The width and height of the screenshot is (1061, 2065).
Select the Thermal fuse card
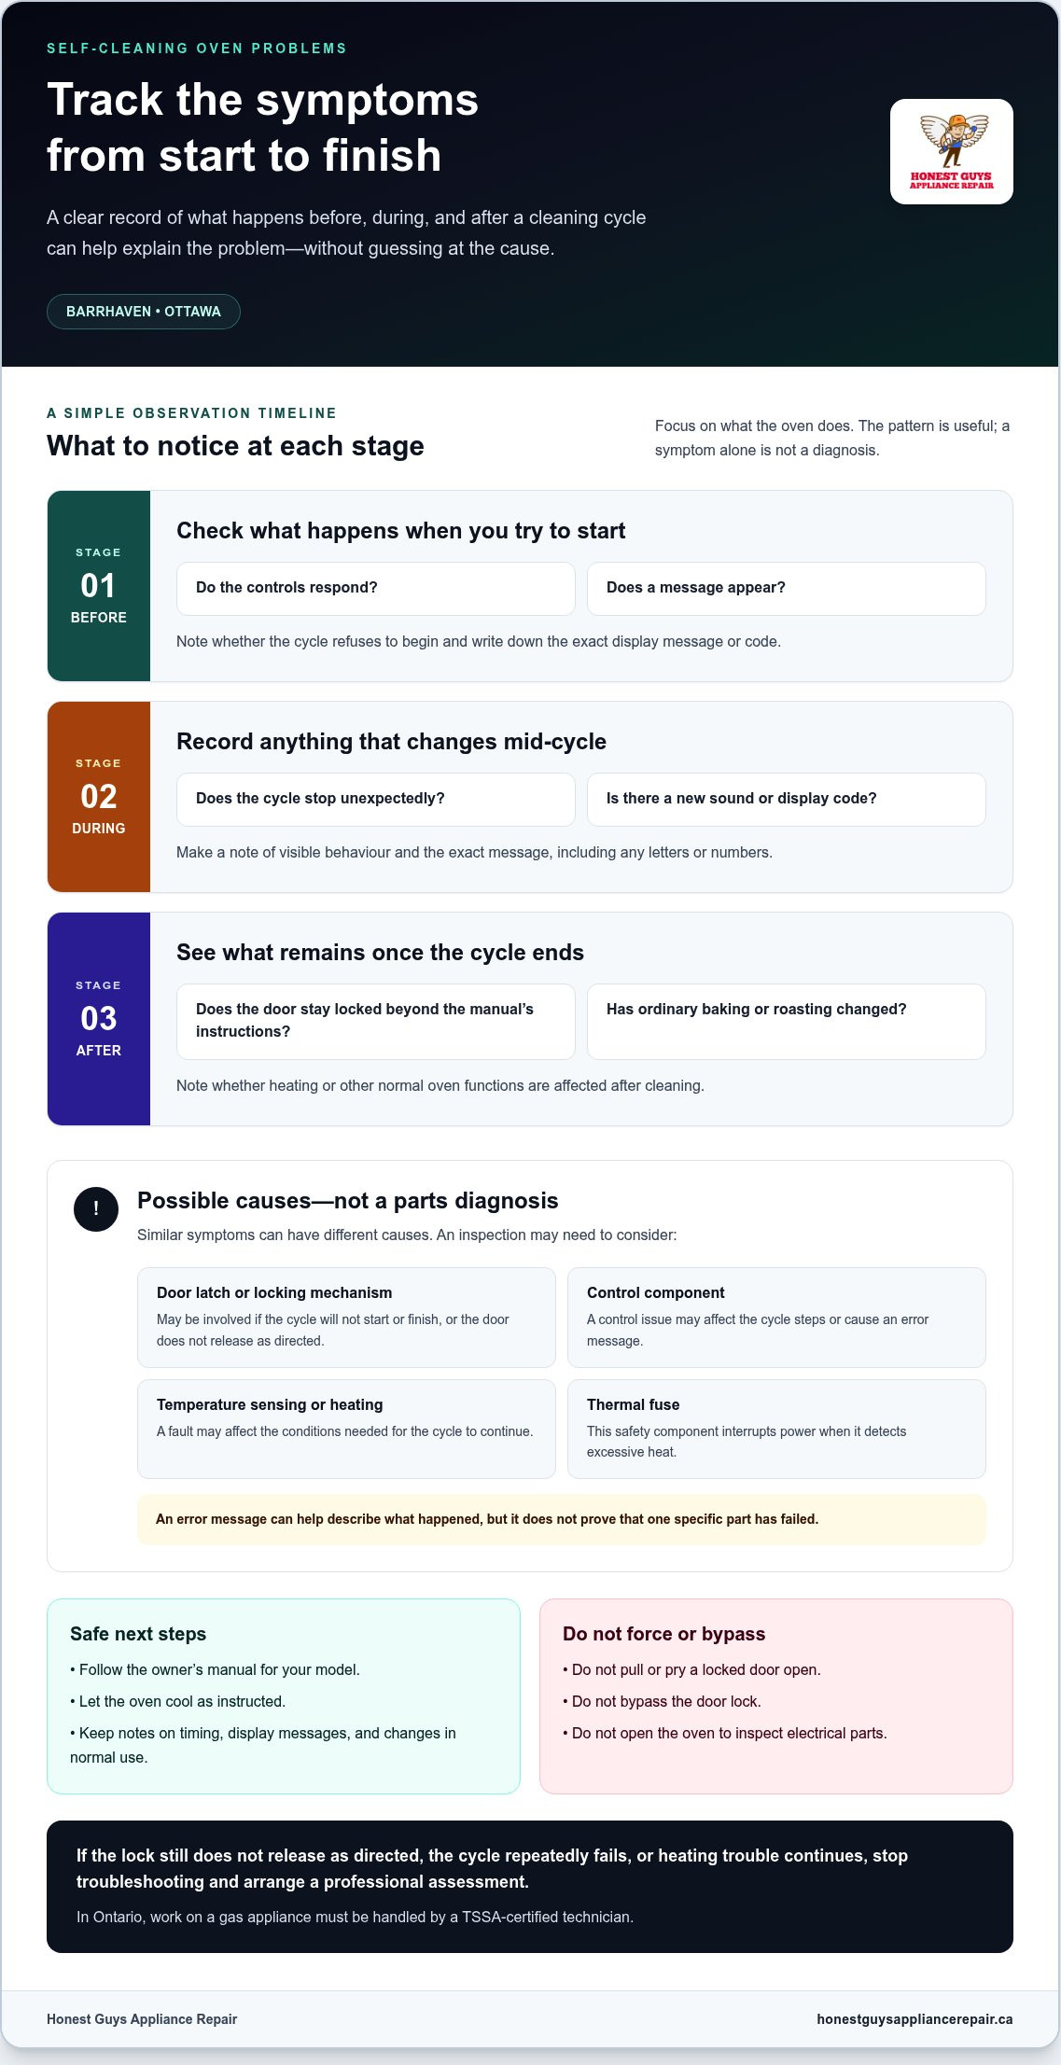tap(776, 1429)
